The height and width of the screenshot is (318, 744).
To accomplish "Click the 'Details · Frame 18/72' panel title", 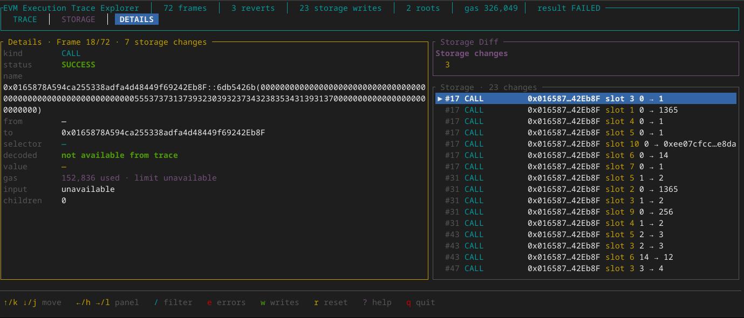I will (x=59, y=42).
